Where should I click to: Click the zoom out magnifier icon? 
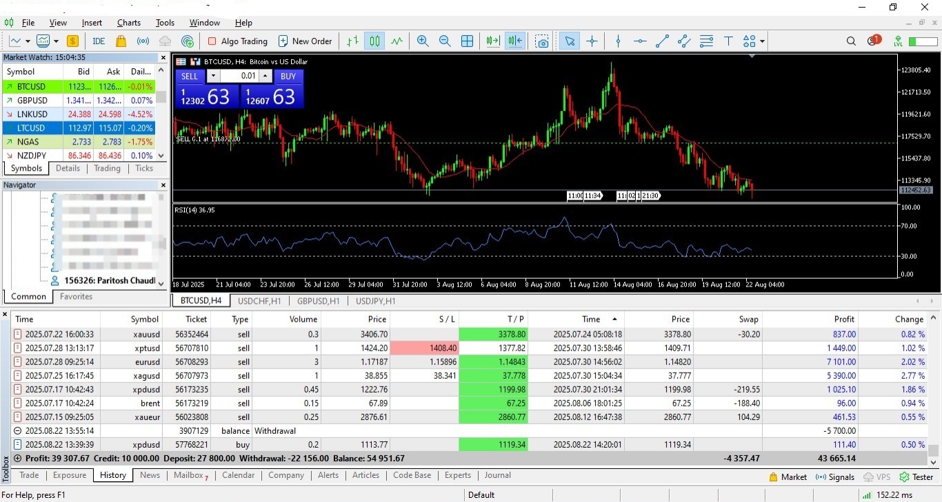click(445, 41)
